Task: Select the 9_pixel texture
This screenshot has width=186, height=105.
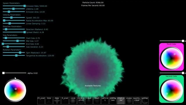Action: pyautogui.click(x=65, y=101)
